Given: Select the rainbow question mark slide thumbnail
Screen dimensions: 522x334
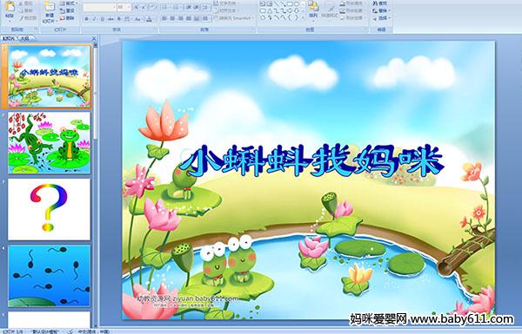Looking at the screenshot, I should pyautogui.click(x=50, y=209).
